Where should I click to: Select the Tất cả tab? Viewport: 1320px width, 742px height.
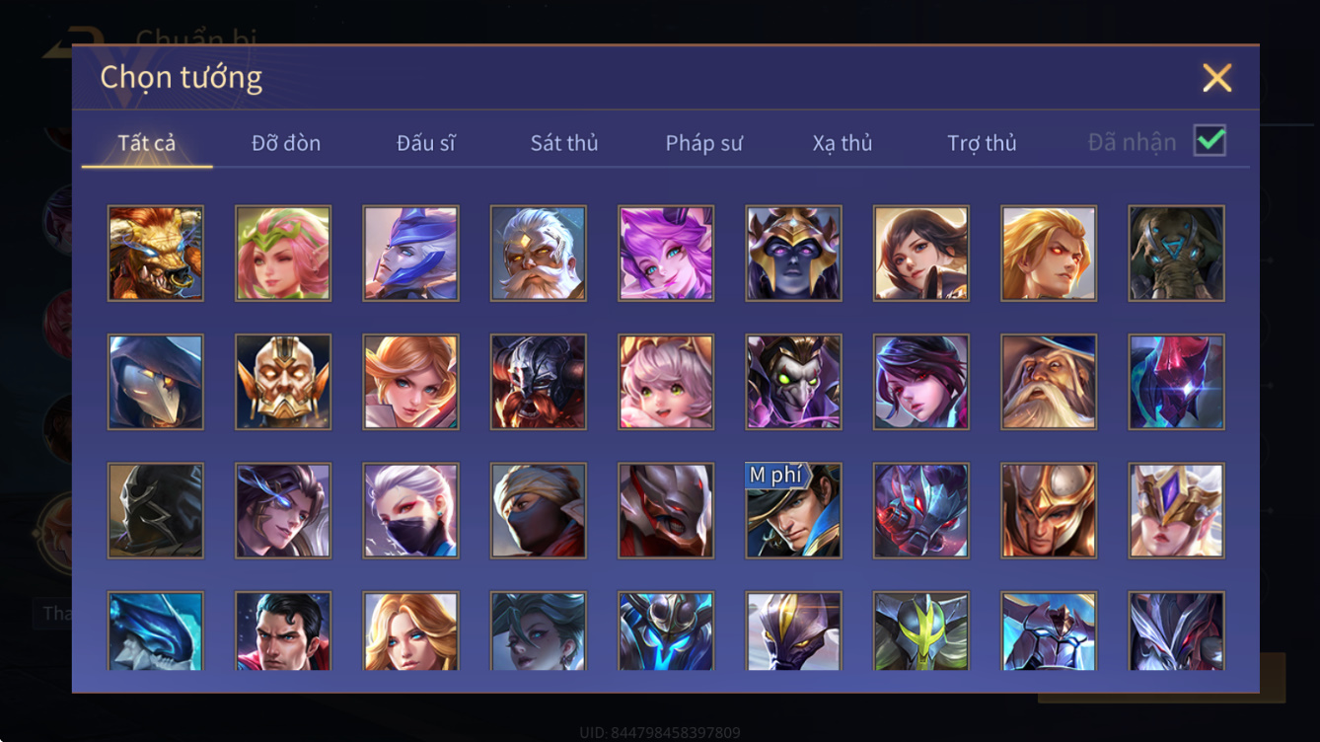(x=147, y=143)
